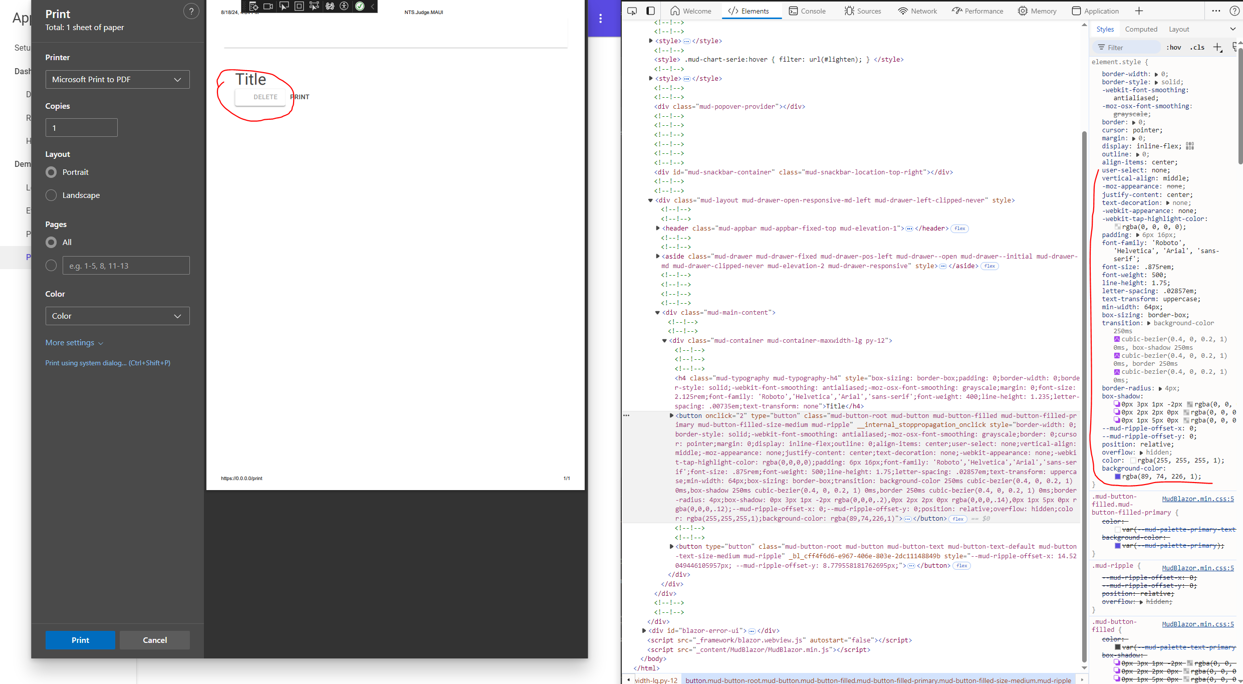Click the camera icon in debug toolbar
1243x684 pixels.
point(269,6)
